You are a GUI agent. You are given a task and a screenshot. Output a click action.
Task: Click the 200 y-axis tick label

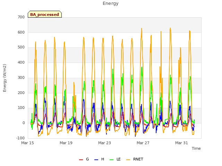pyautogui.click(x=21, y=93)
